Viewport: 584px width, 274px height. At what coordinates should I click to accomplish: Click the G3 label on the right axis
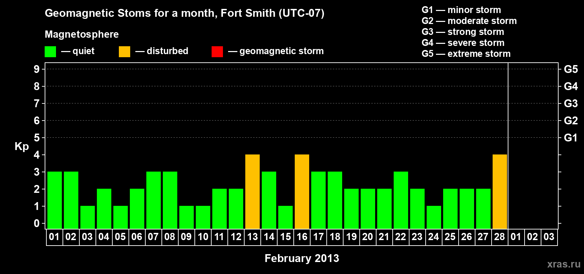tap(571, 103)
